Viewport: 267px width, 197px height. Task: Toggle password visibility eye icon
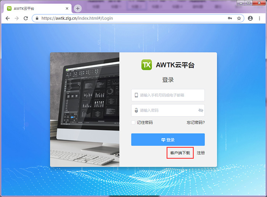tap(201, 110)
